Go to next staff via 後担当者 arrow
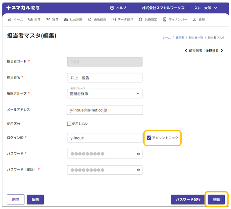Screen dimensions: 231x209 pos(222,51)
